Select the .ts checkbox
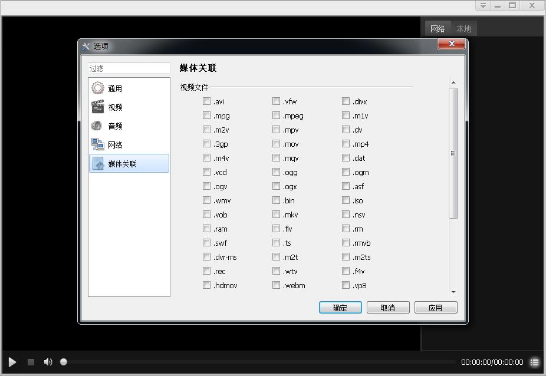 point(276,243)
